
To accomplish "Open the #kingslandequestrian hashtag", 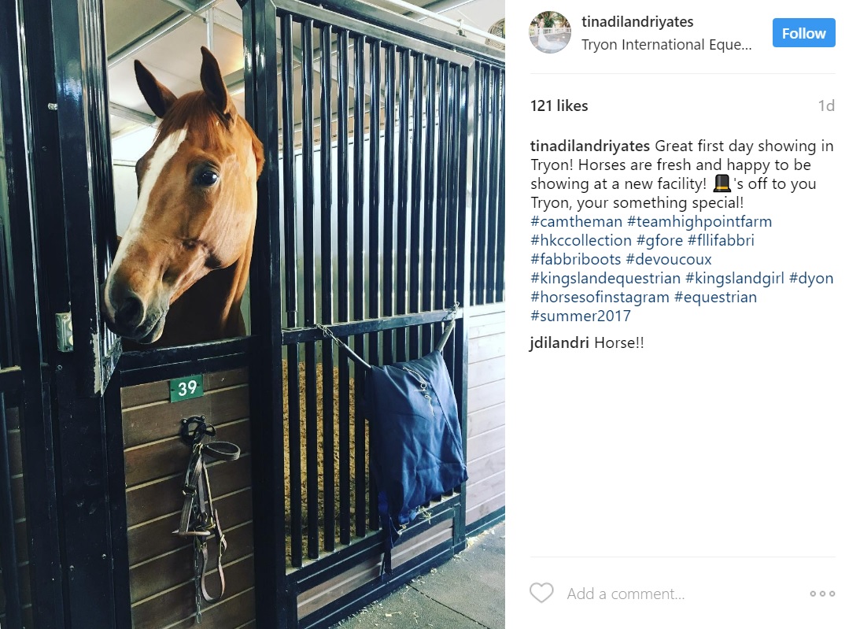I will (x=606, y=278).
